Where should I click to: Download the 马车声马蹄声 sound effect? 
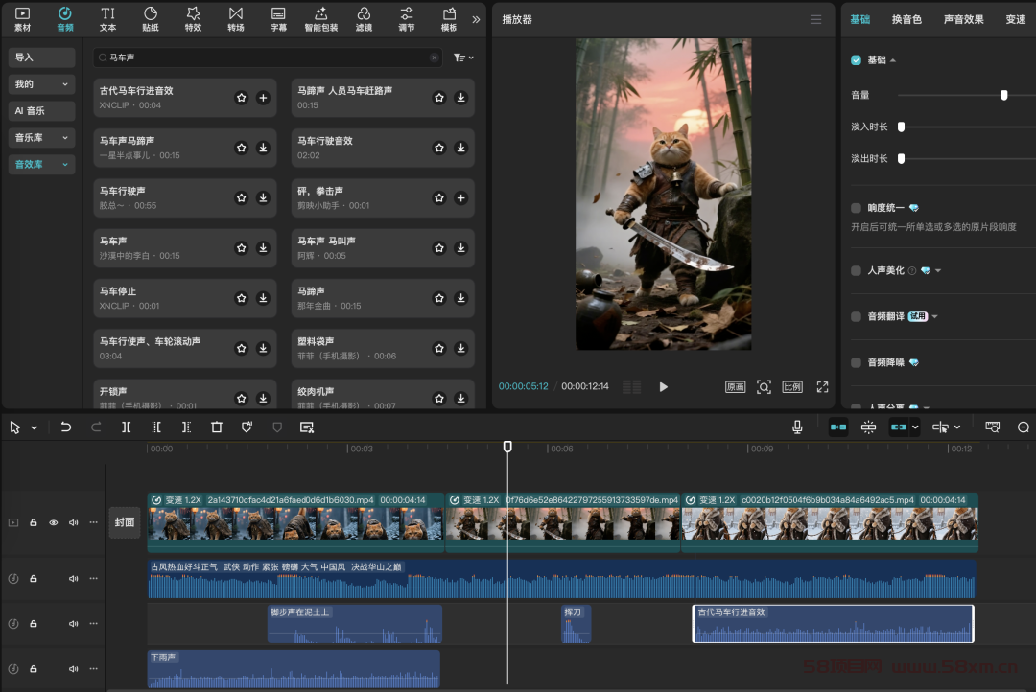263,148
